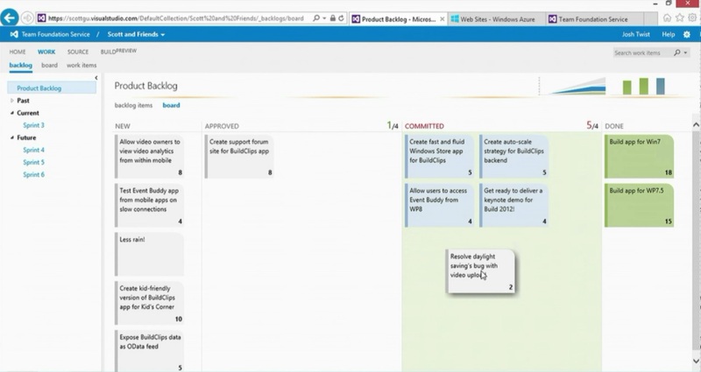
Task: Select the backlog sub-tab under WORK
Action: [20, 65]
